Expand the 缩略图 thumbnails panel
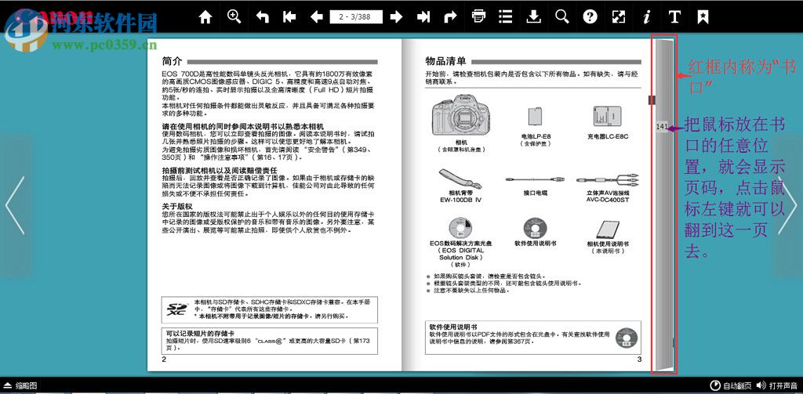This screenshot has width=803, height=394. 20,385
